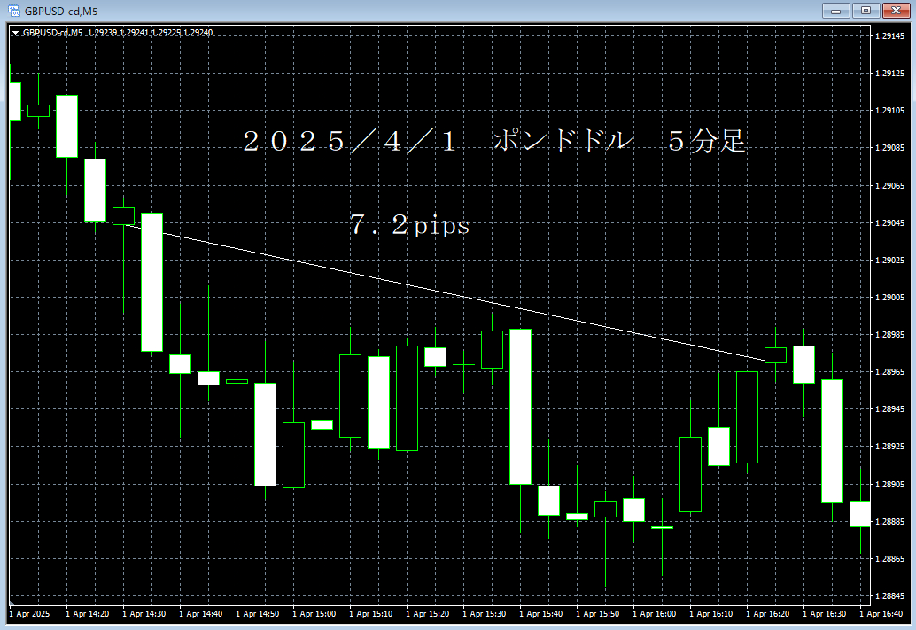Click the 1.28865 price scale label
The image size is (916, 630).
pyautogui.click(x=889, y=559)
